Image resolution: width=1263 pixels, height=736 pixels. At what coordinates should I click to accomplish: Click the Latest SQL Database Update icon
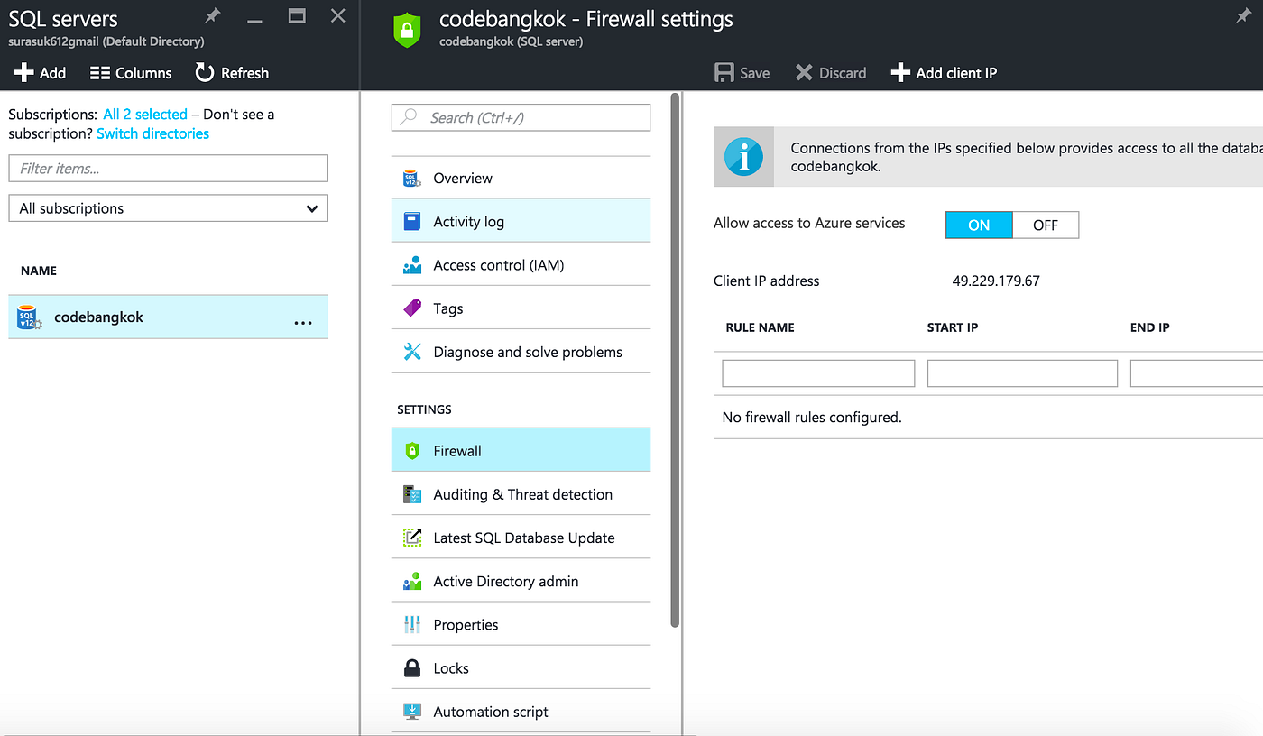(x=412, y=537)
